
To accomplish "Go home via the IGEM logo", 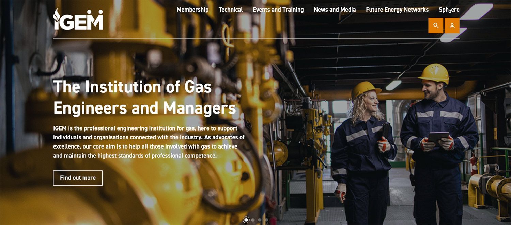I will point(78,19).
